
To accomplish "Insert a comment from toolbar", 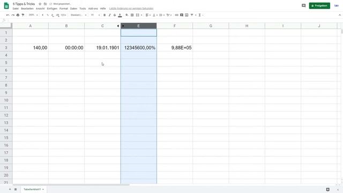I will pyautogui.click(x=182, y=15).
